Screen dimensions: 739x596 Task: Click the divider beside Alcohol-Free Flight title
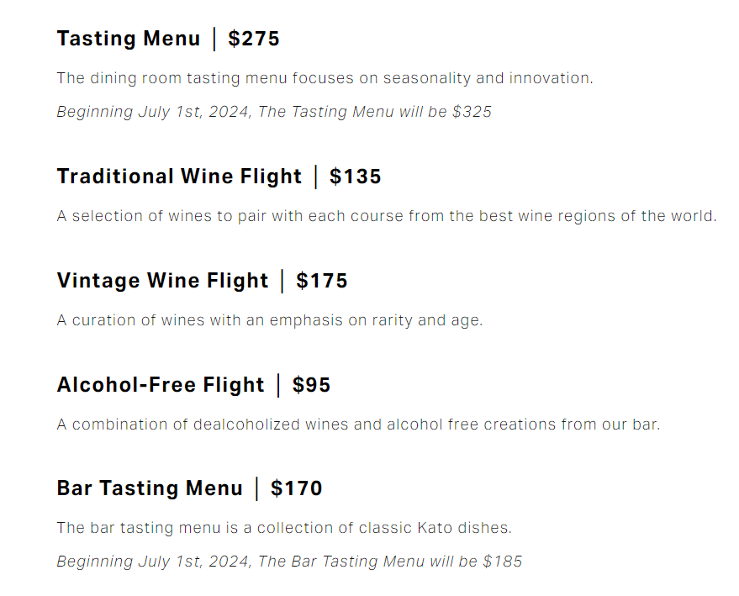click(x=278, y=385)
